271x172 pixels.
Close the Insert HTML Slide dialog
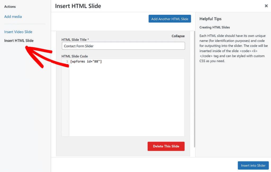266,6
